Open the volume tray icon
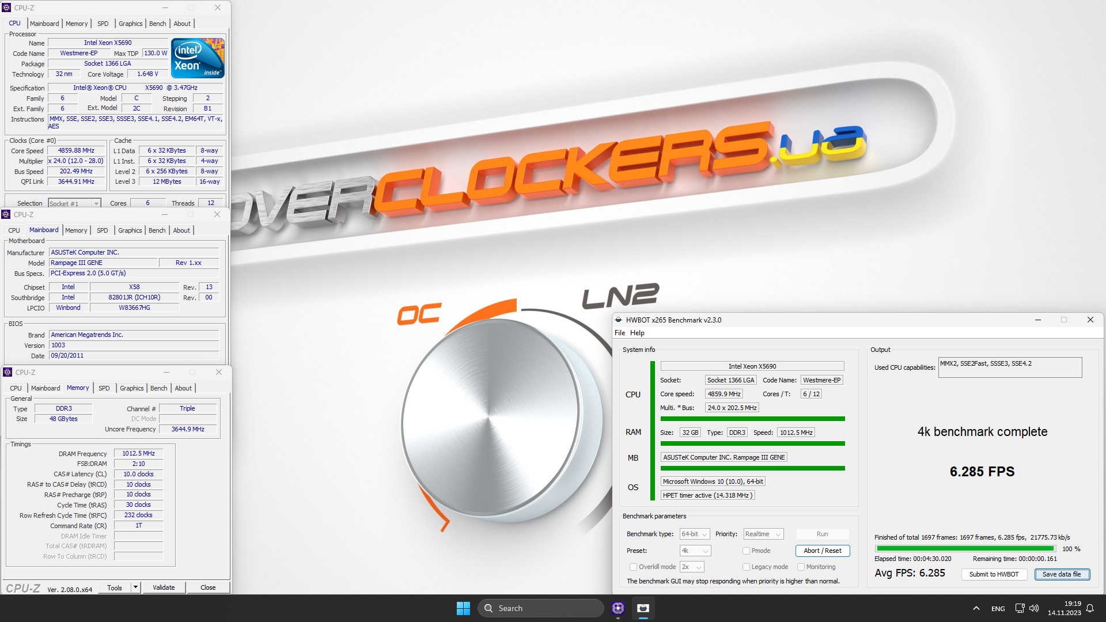 click(x=1034, y=608)
